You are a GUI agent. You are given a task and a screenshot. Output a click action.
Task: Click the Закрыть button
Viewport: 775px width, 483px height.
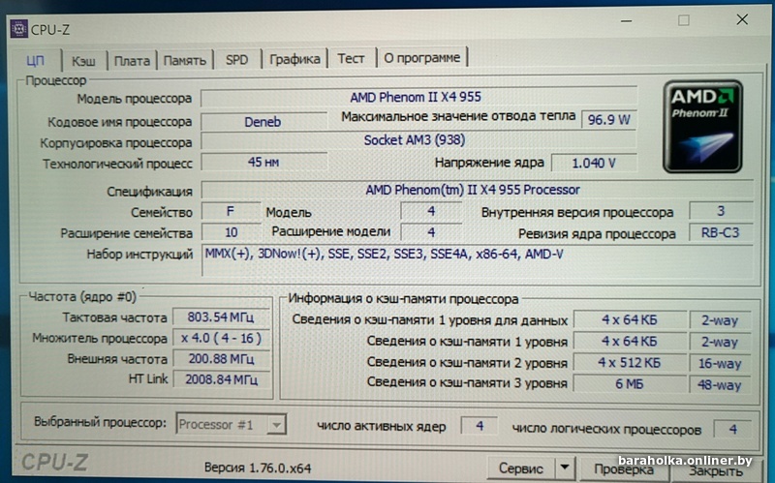[x=715, y=470]
